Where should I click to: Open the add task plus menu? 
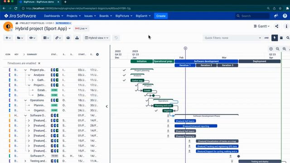point(8,38)
